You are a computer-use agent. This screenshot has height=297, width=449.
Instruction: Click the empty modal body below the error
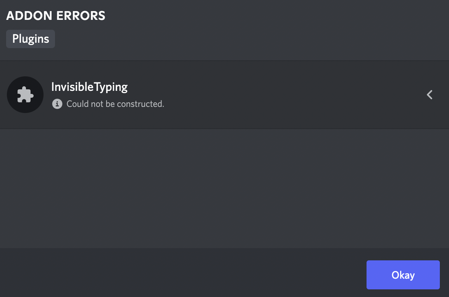(x=224, y=187)
